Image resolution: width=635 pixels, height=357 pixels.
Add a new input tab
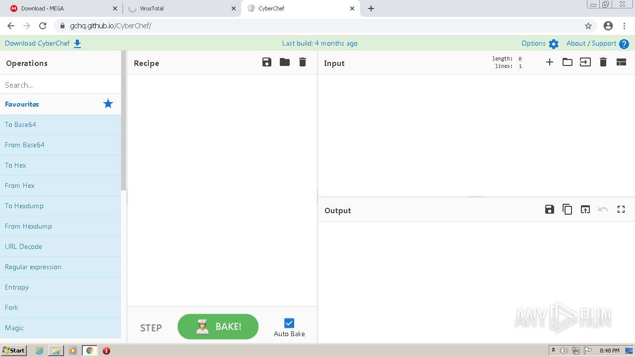coord(550,62)
